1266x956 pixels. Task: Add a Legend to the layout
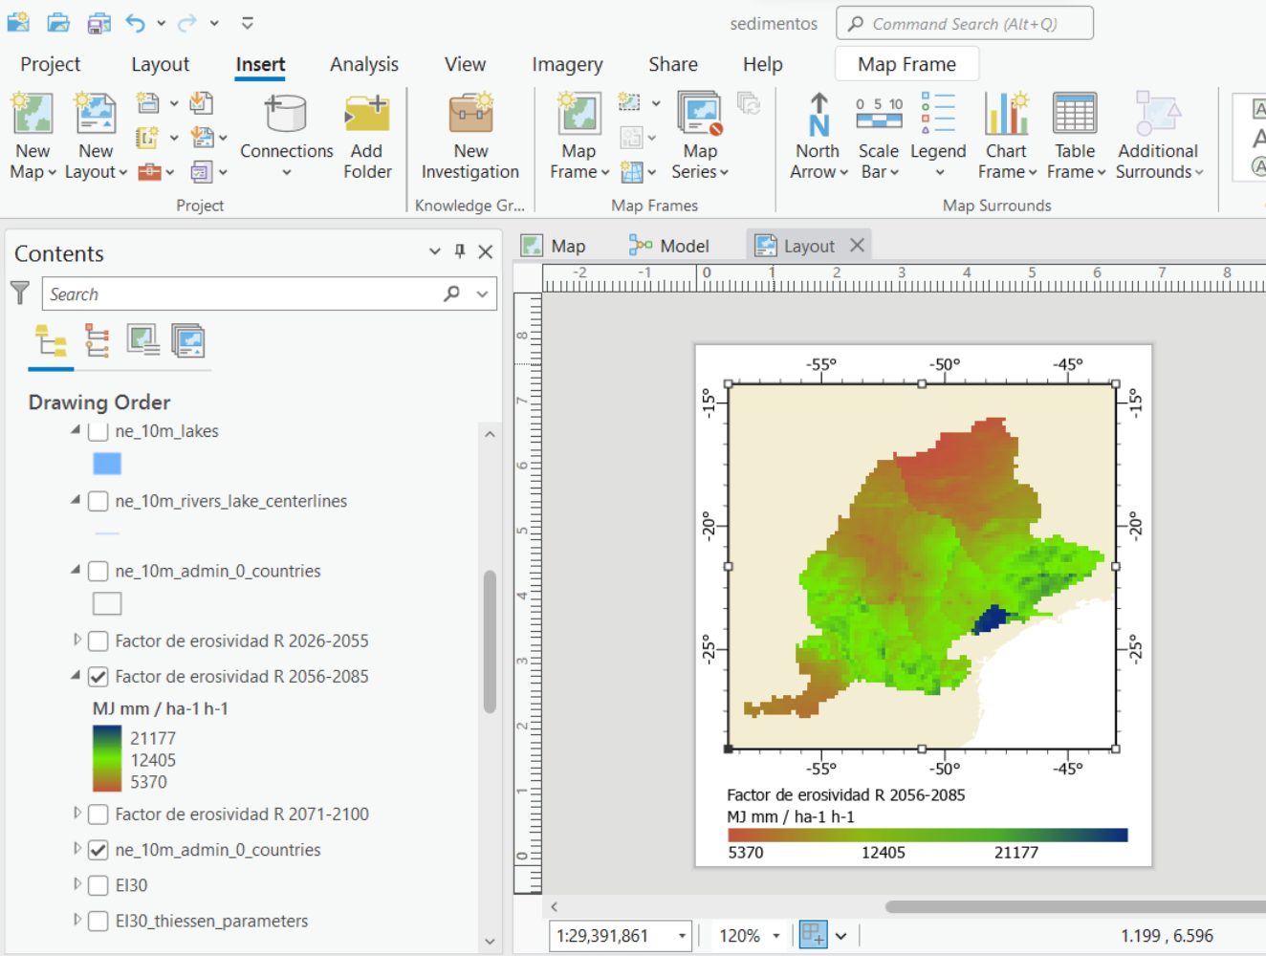[x=938, y=136]
